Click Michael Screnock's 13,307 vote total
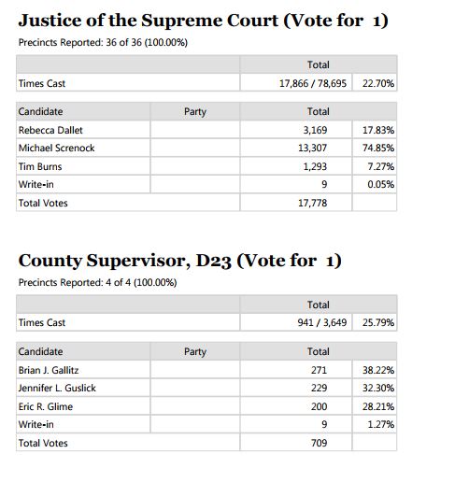 312,148
